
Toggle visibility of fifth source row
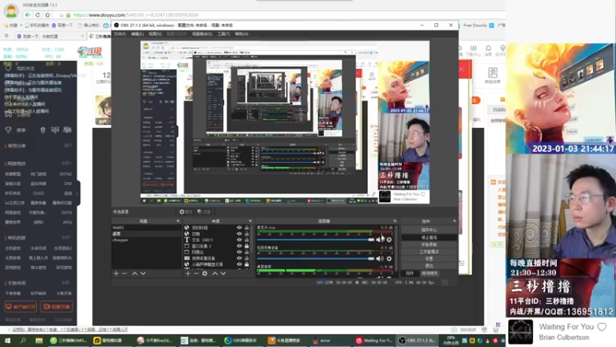tap(239, 252)
